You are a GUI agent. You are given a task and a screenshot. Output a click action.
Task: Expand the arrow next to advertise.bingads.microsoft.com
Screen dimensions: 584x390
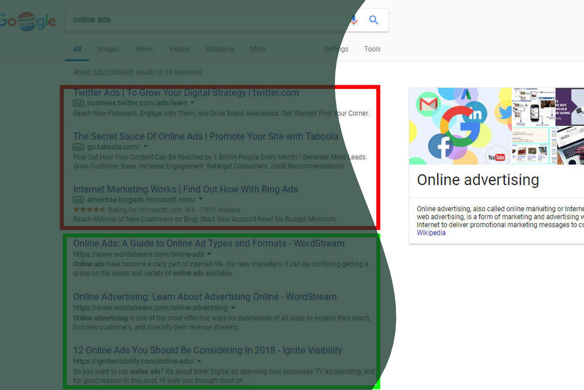201,199
